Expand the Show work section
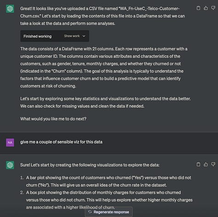This screenshot has height=217, width=218. click(75, 36)
